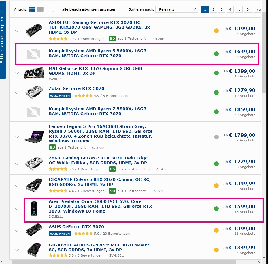Image resolution: width=268 pixels, height=264 pixels.
Task: Click vertical scrollbar down arrow
Action: (x=264, y=257)
